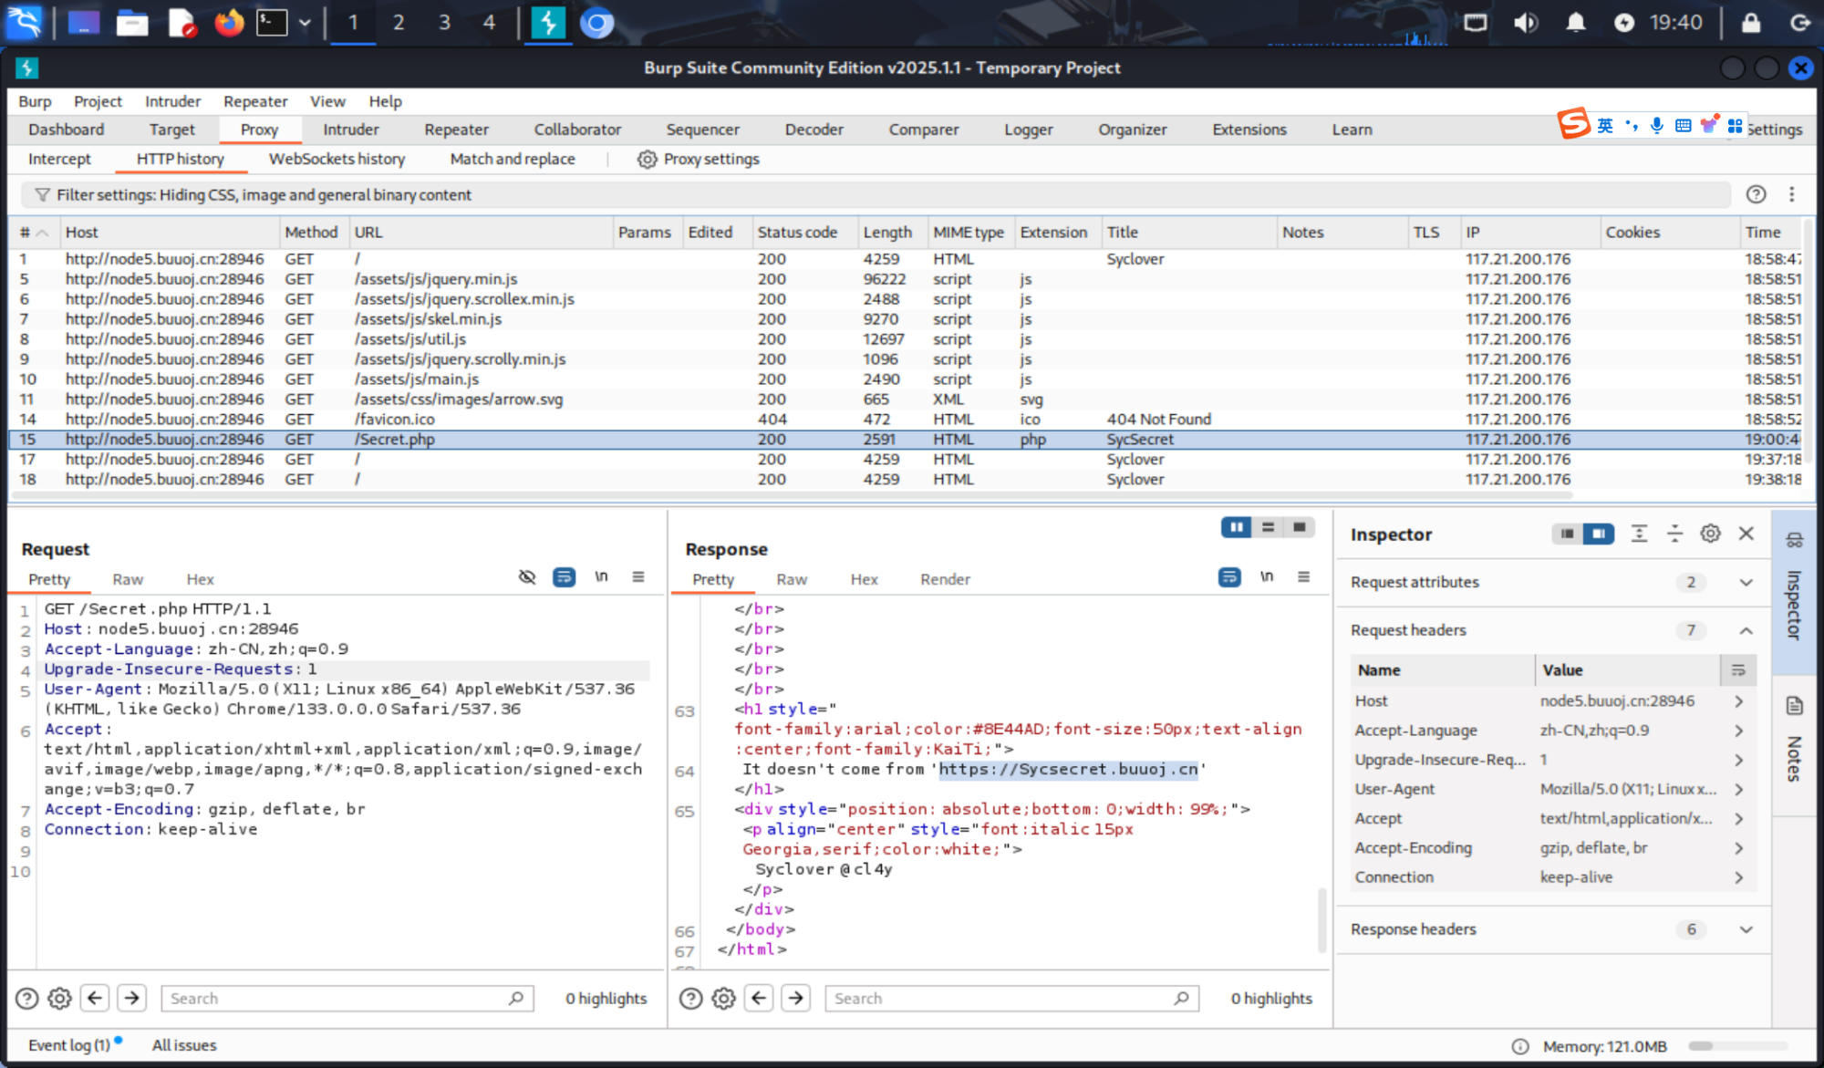
Task: Switch to the Repeater tab
Action: pyautogui.click(x=456, y=130)
